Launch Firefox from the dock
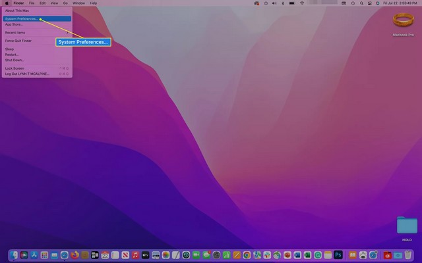The height and width of the screenshot is (263, 422). (x=75, y=254)
